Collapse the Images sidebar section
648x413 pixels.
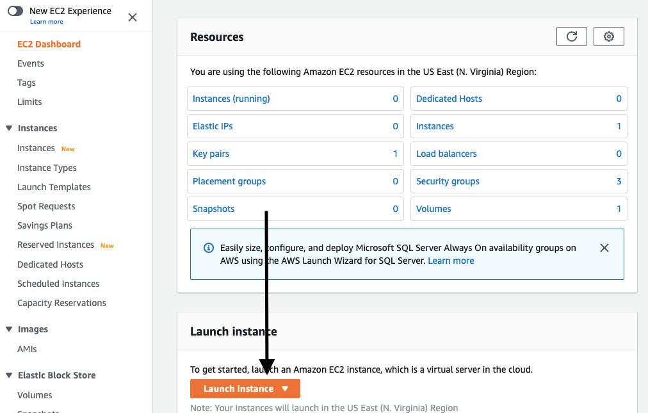9,329
